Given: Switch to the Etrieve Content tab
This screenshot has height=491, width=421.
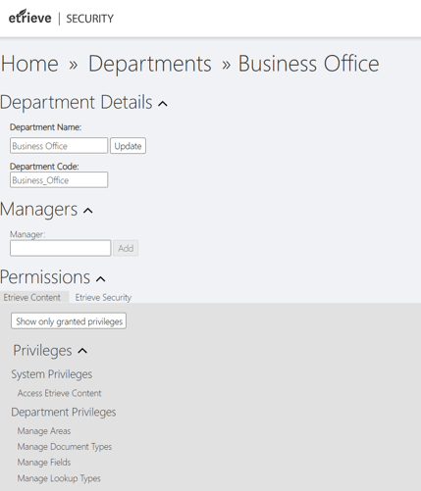Looking at the screenshot, I should pos(34,297).
